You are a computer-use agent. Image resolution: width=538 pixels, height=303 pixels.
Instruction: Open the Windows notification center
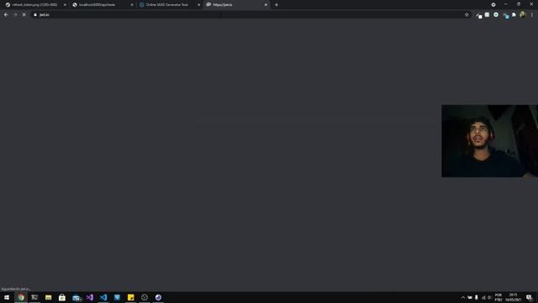(x=530, y=297)
